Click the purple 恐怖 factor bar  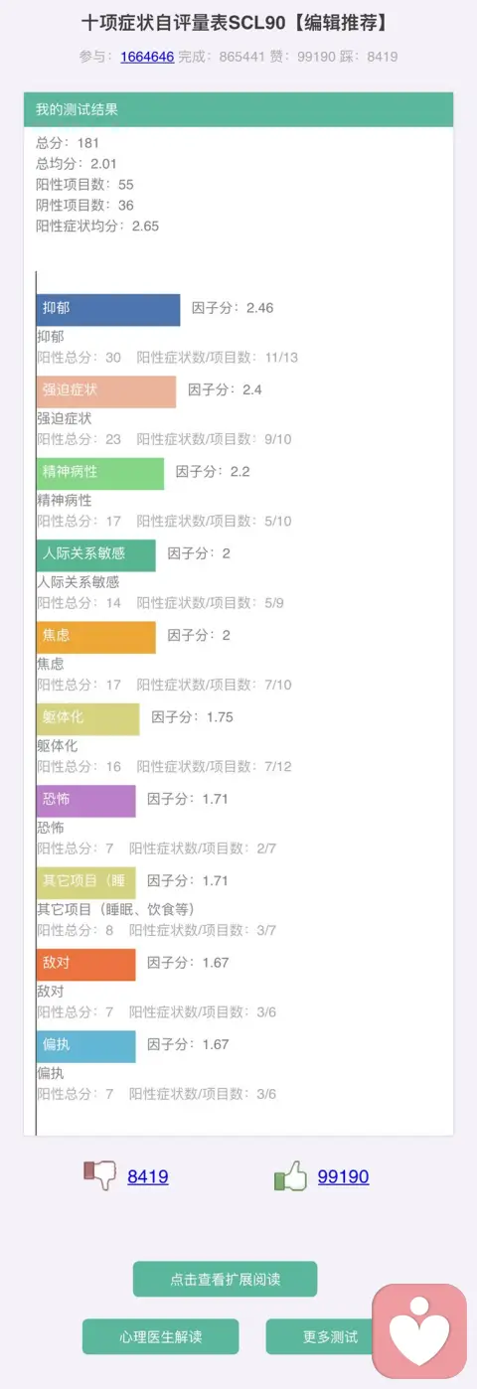point(86,801)
